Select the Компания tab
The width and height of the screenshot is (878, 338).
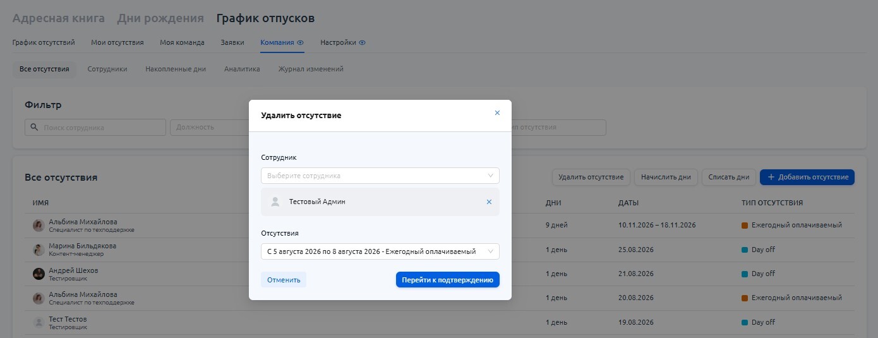pos(277,43)
